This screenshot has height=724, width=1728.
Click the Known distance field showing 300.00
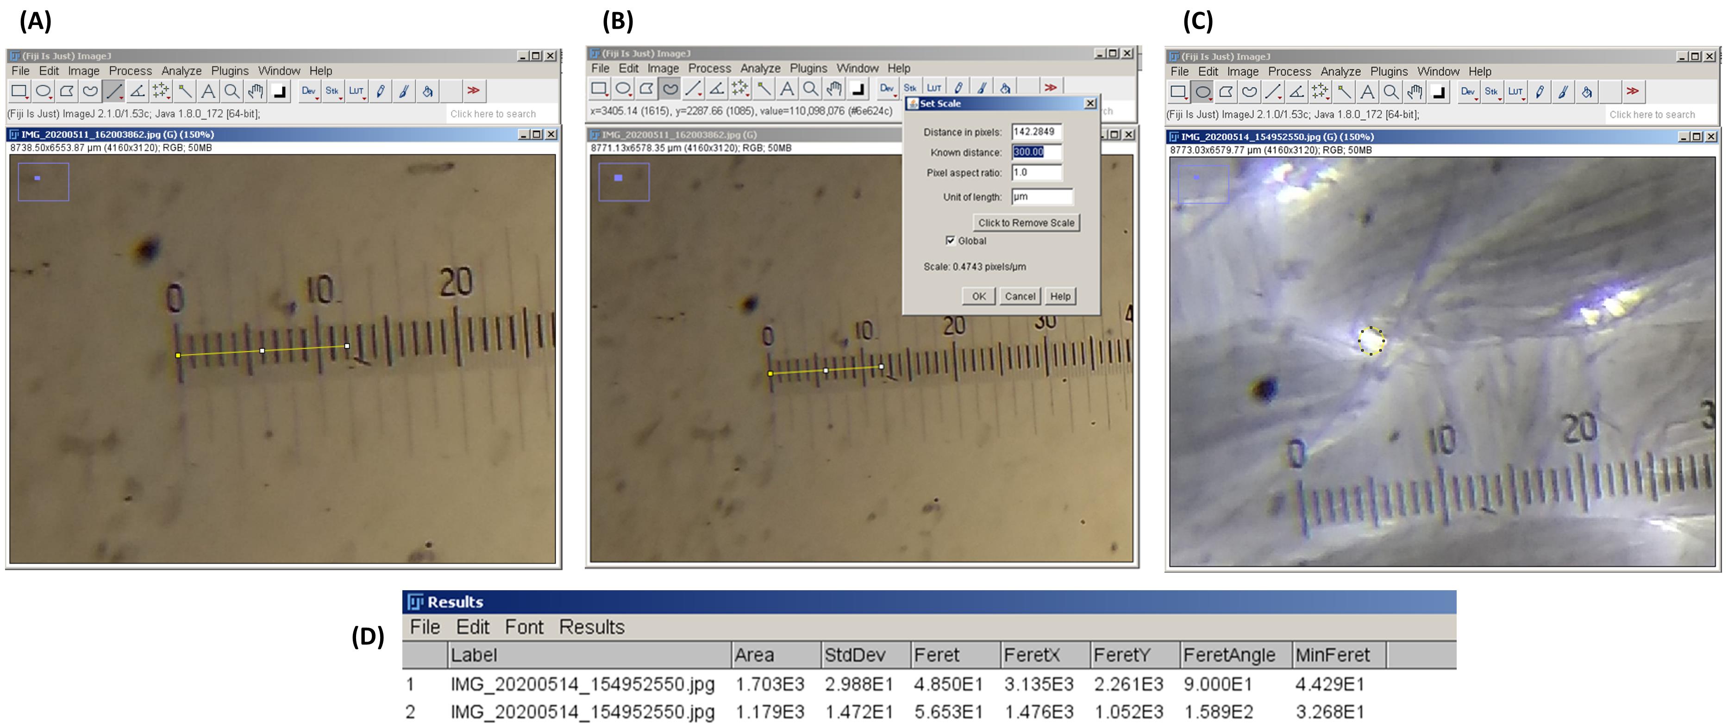pos(1036,152)
